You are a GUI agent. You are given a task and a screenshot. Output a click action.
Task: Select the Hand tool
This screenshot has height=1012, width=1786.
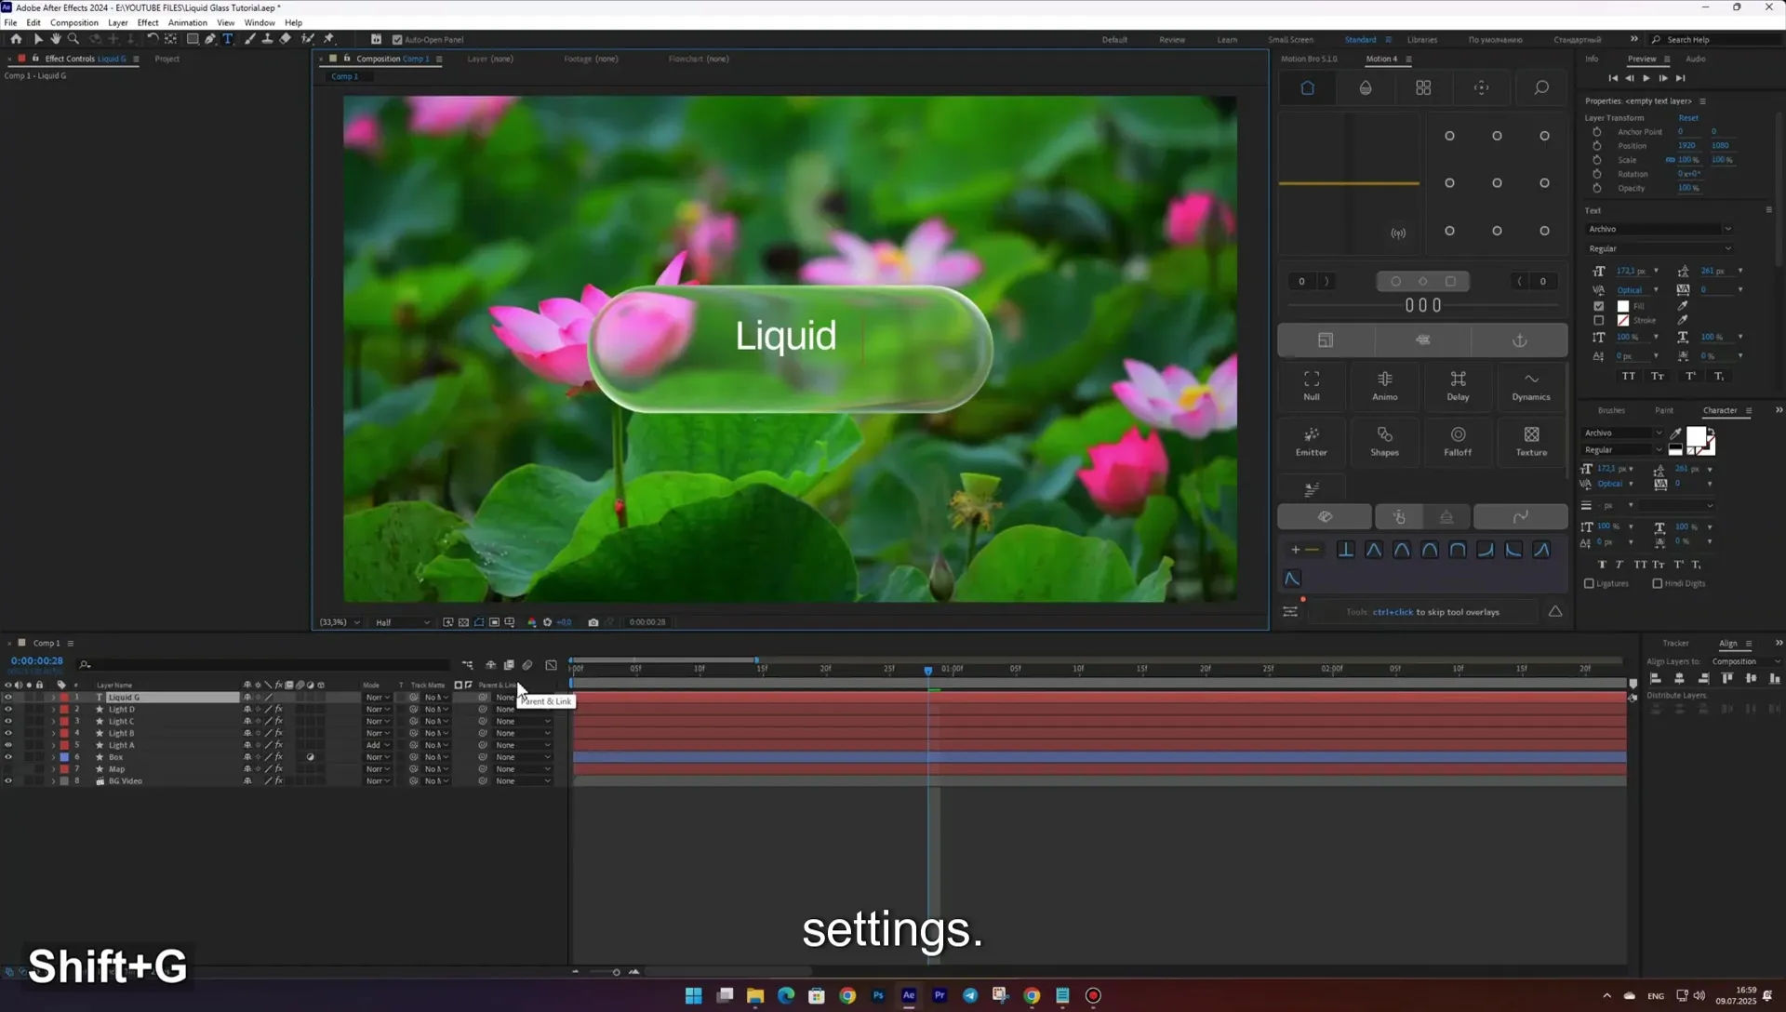56,39
